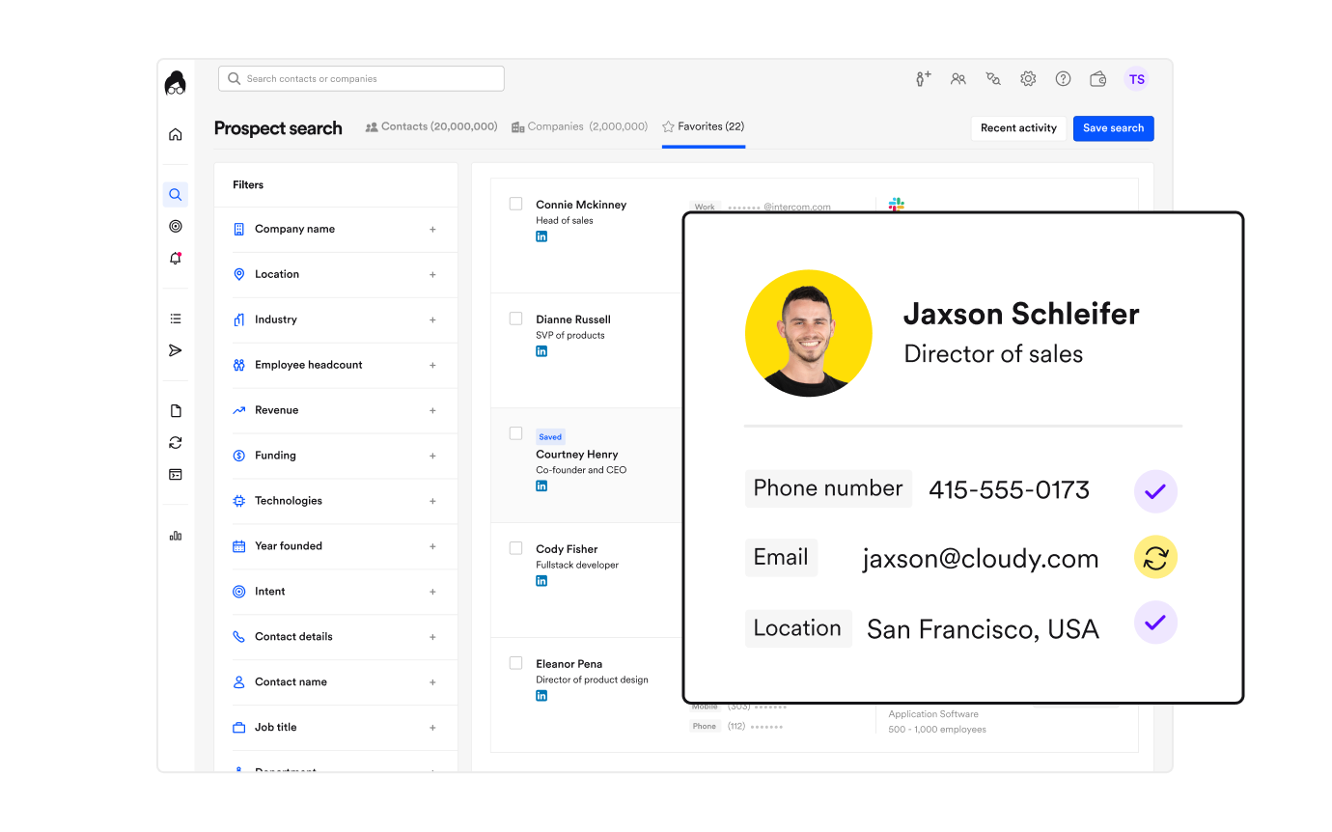The height and width of the screenshot is (832, 1332).
Task: Click the search contacts input field
Action: click(x=360, y=78)
